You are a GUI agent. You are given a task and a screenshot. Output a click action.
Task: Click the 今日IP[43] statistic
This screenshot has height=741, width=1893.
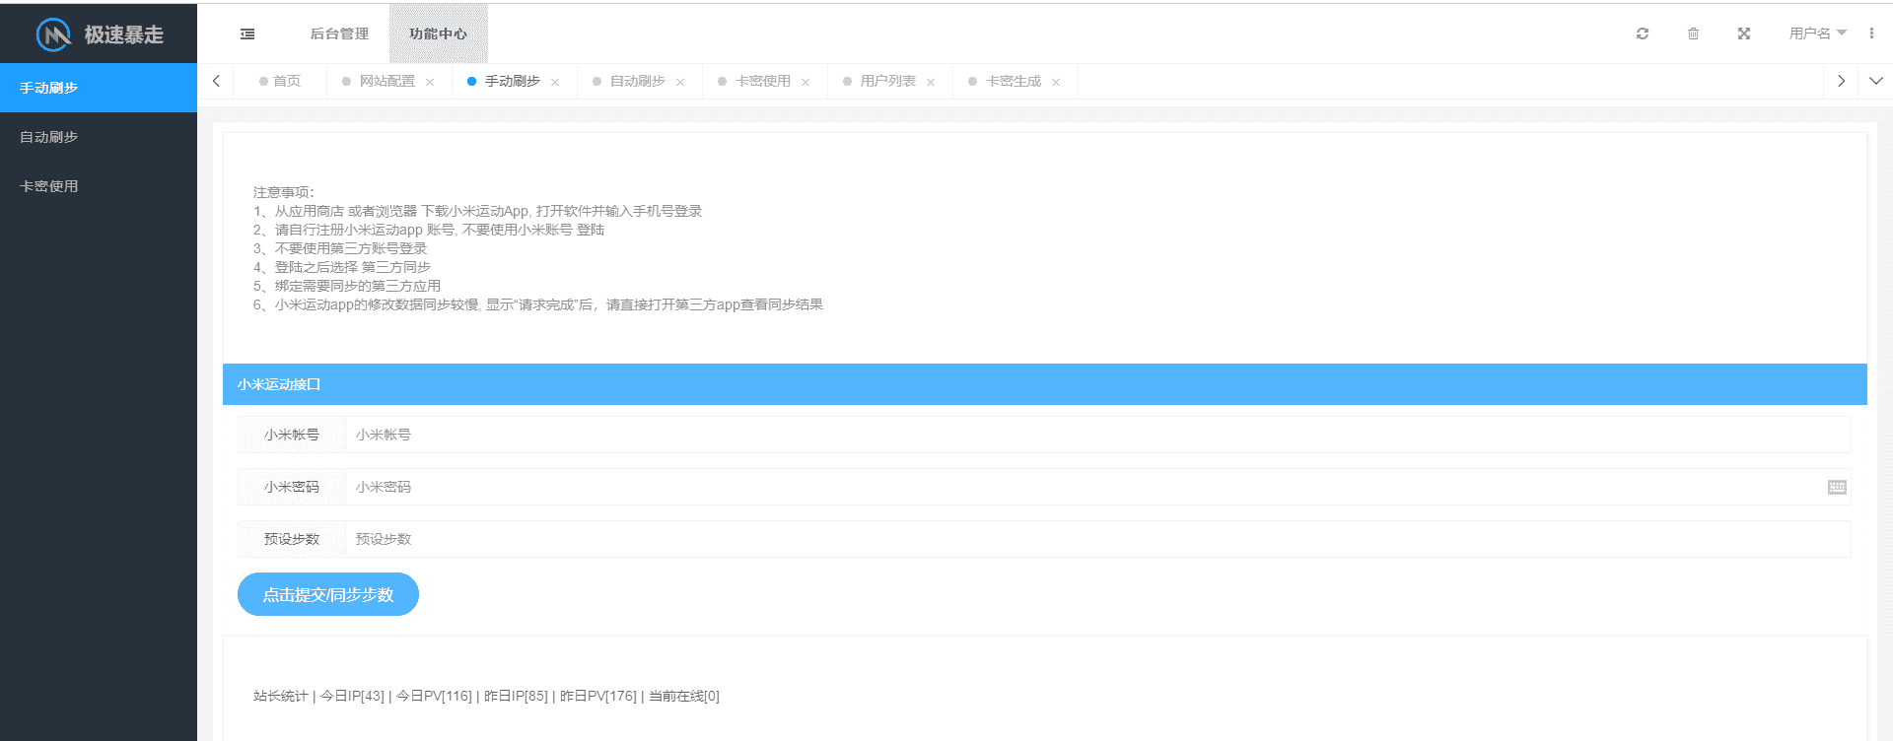click(352, 696)
